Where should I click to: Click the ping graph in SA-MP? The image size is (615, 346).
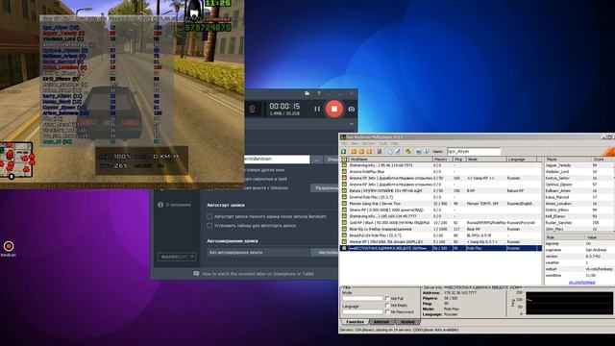pos(569,303)
